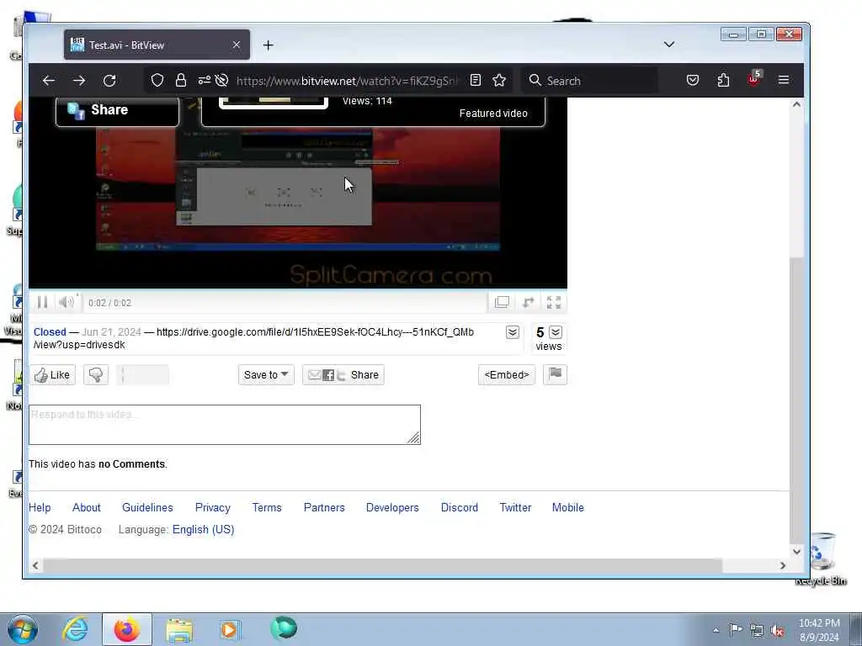Open the Extensions puzzle icon
Viewport: 862px width, 646px height.
tap(723, 81)
